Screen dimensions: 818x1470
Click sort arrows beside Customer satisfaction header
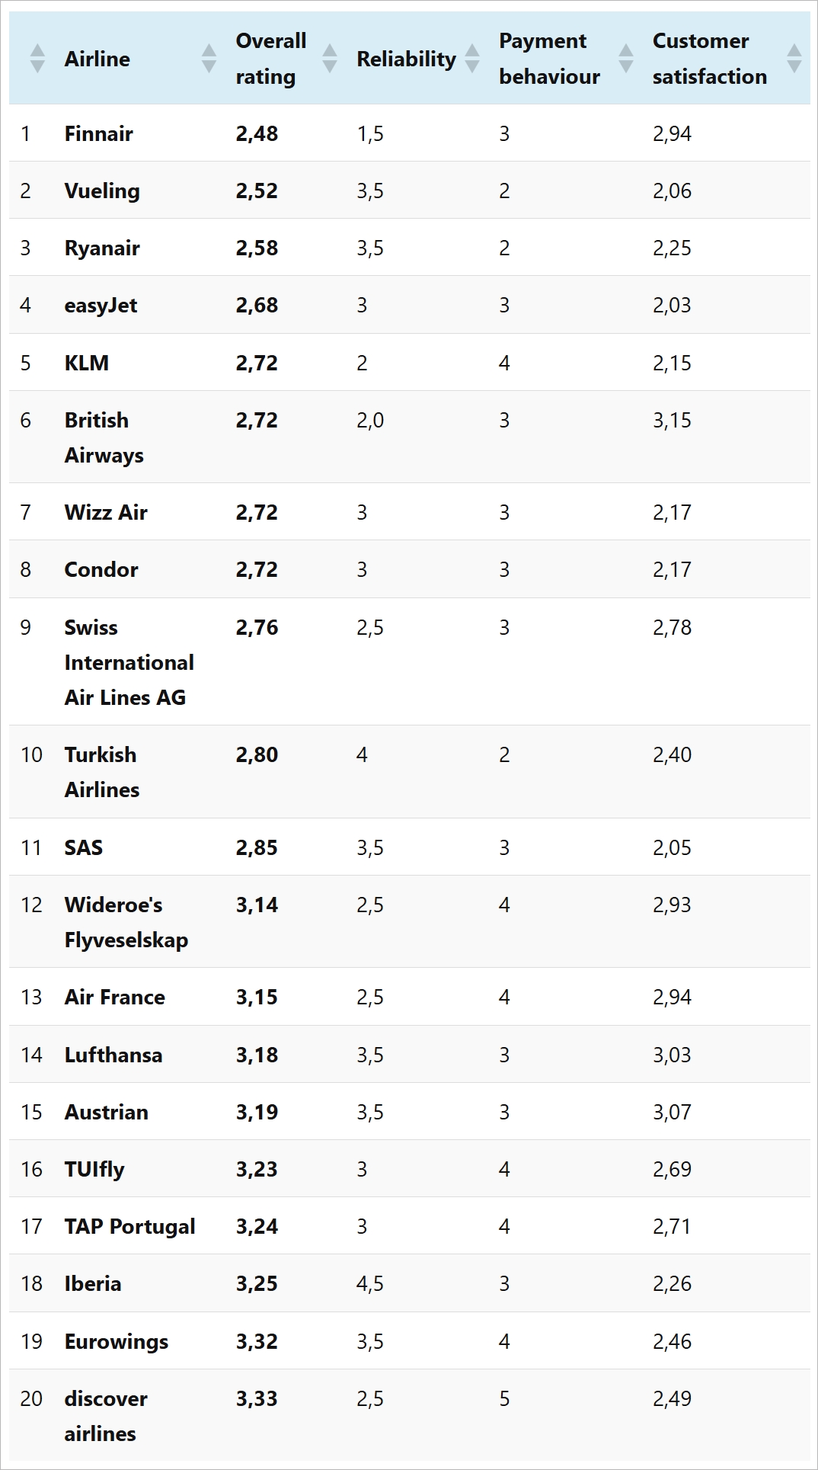click(x=794, y=59)
